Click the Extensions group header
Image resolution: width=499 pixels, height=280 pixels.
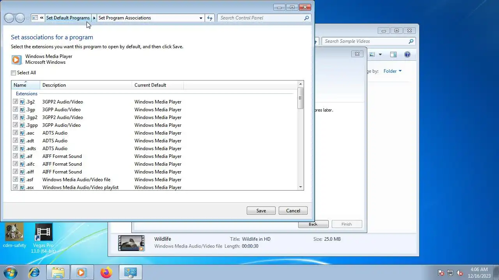pos(27,94)
